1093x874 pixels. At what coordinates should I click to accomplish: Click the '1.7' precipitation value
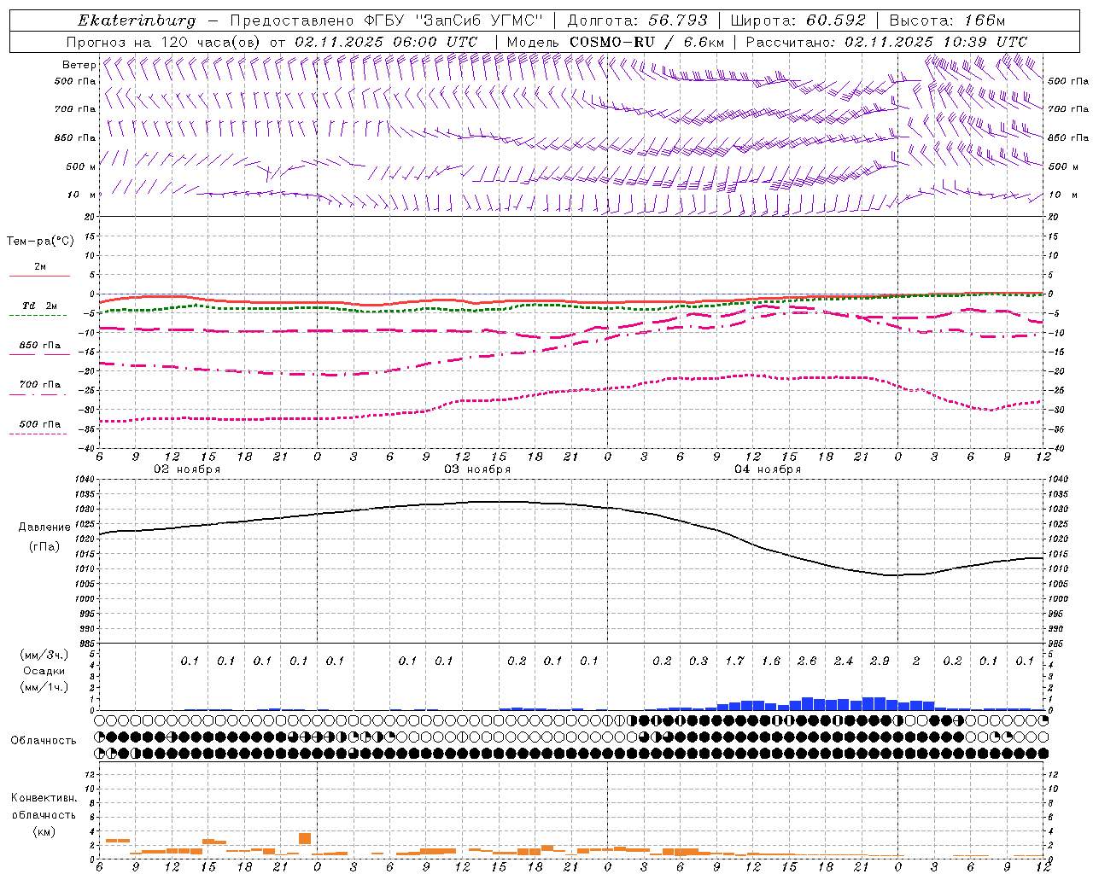click(734, 661)
